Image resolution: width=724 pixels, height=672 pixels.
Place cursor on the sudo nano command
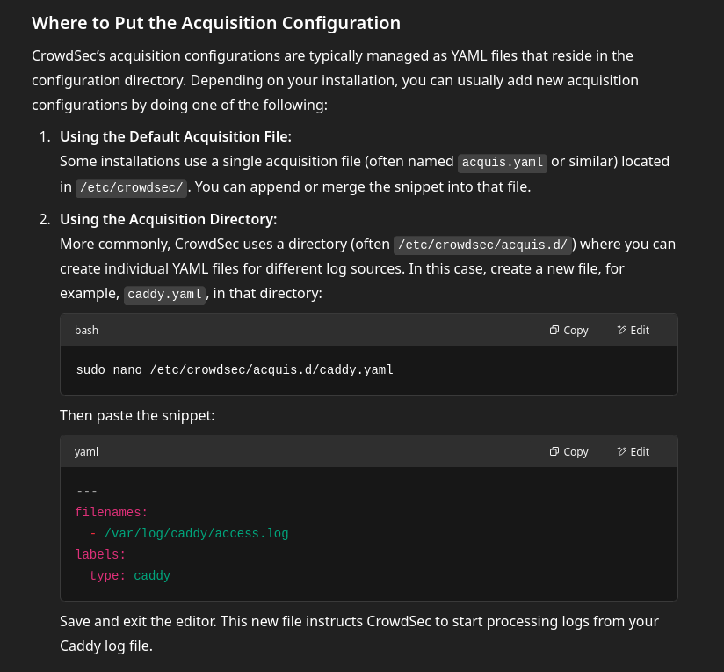(235, 369)
